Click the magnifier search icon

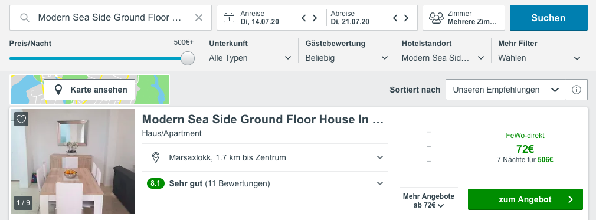(x=25, y=18)
